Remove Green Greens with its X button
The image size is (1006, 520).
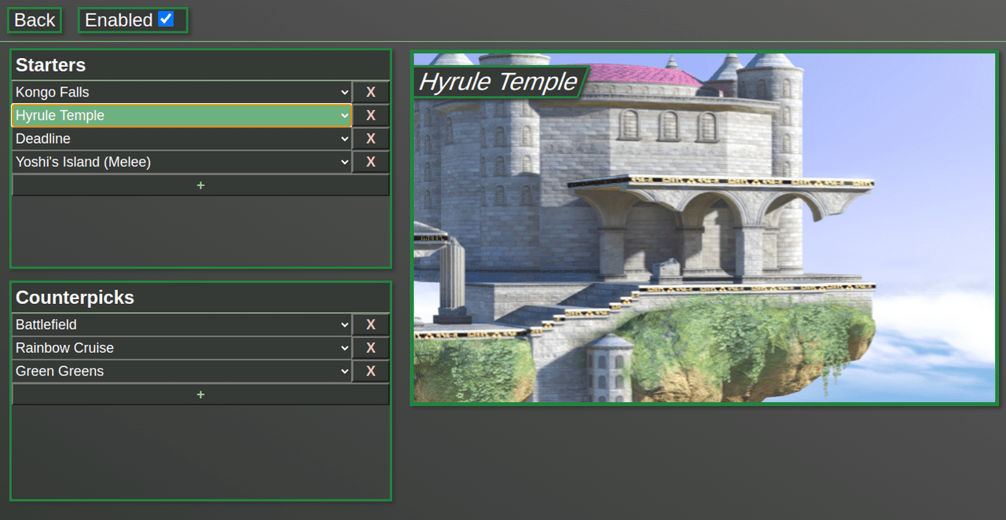(x=371, y=372)
